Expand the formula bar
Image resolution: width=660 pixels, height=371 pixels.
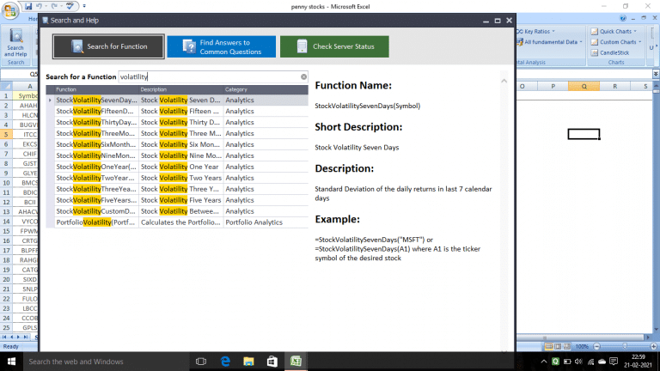(656, 74)
